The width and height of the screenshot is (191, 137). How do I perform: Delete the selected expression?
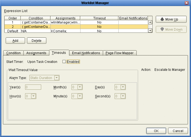click(x=37, y=40)
